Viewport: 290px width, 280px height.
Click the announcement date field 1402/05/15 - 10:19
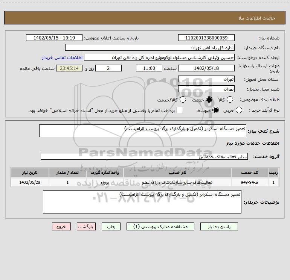pyautogui.click(x=54, y=38)
